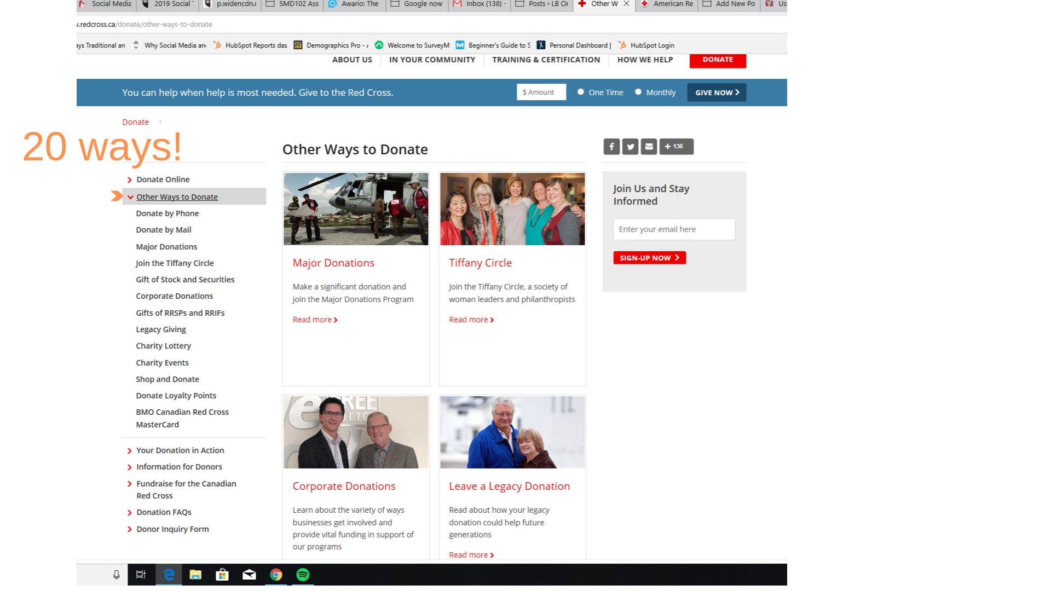This screenshot has height=591, width=1051.
Task: Open the How We Help menu
Action: tap(645, 60)
